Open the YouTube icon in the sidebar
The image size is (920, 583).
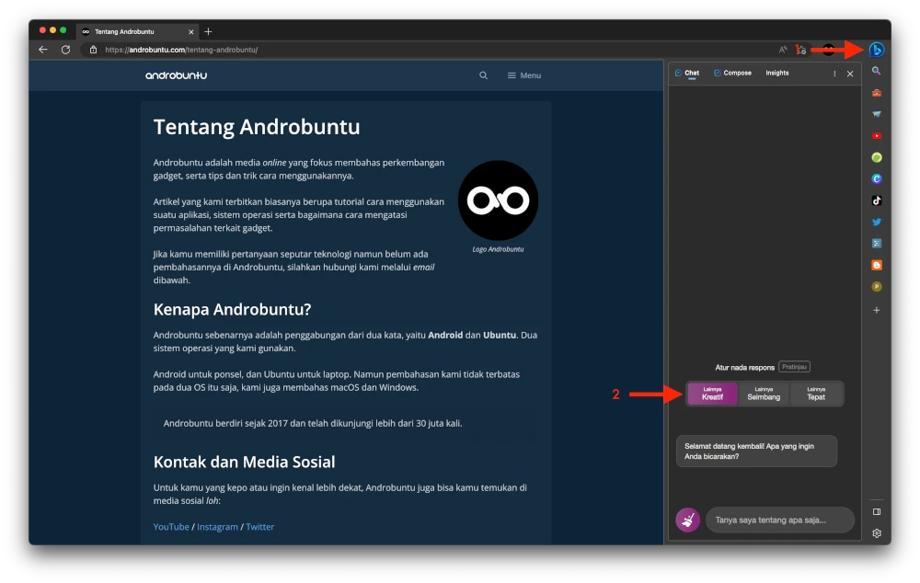(875, 135)
